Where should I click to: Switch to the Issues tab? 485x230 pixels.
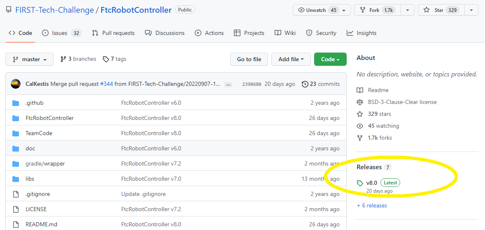(x=61, y=33)
